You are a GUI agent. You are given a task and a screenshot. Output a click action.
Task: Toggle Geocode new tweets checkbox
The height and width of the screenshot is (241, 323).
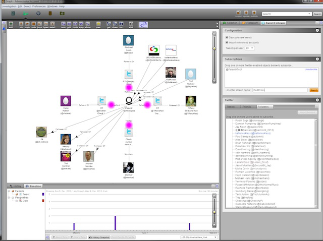tap(227, 37)
